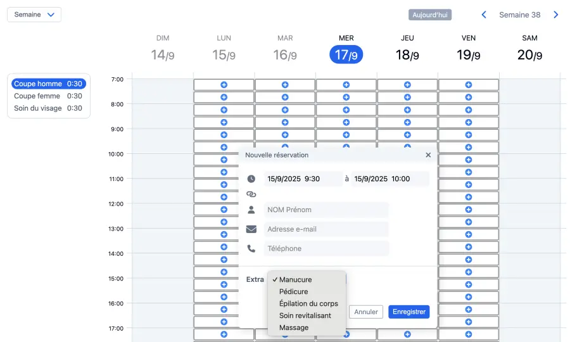Close the Nouvelle réservation dialog

(428, 155)
